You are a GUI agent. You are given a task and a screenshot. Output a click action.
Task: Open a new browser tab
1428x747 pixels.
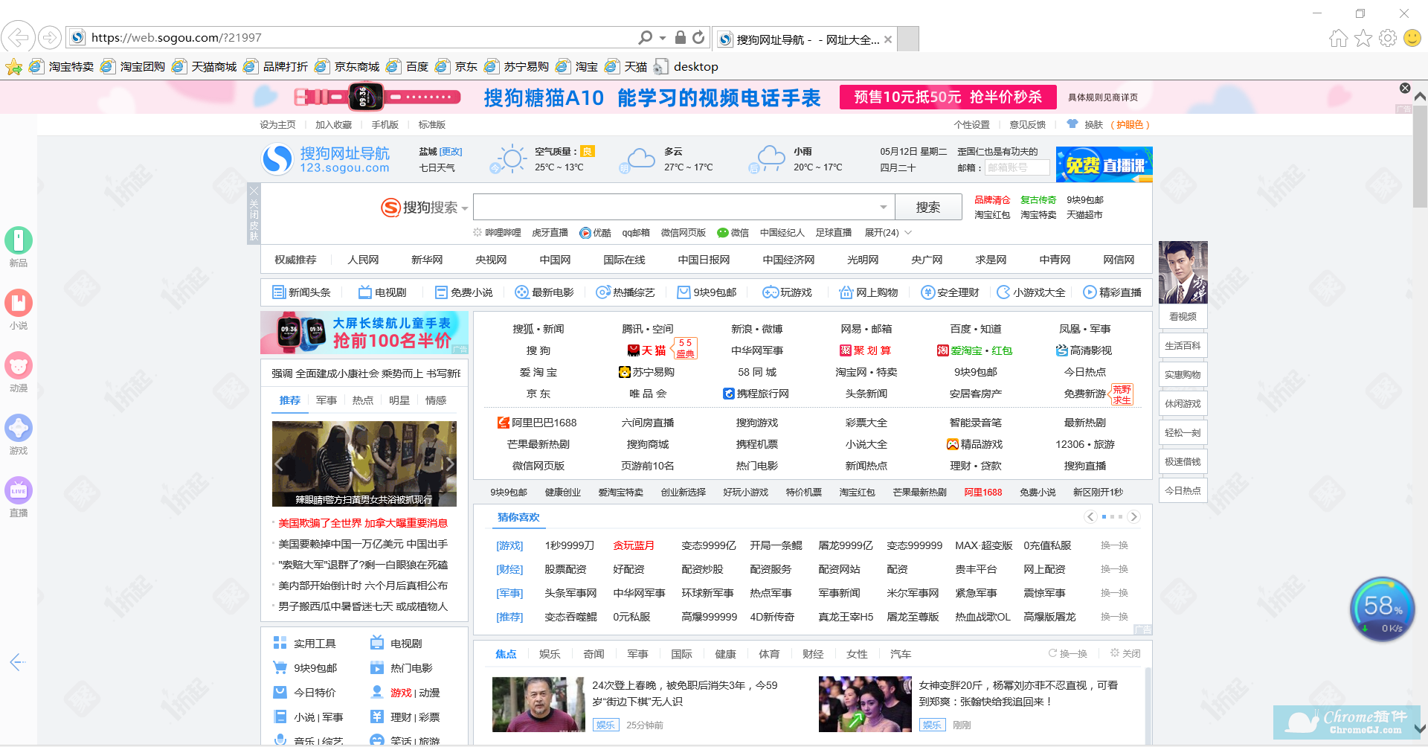click(907, 39)
